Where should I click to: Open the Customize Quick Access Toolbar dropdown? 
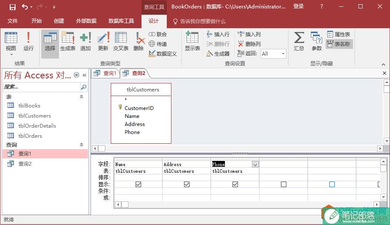click(54, 7)
